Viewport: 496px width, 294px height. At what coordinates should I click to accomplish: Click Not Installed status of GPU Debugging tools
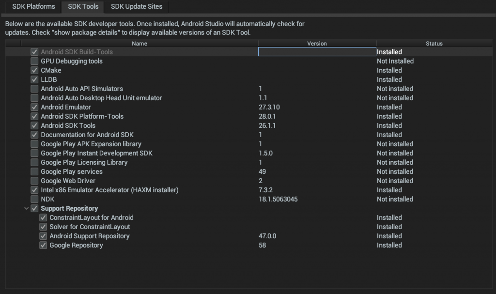(x=395, y=61)
